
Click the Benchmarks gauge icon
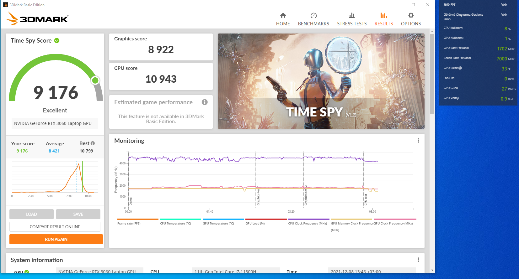click(313, 15)
